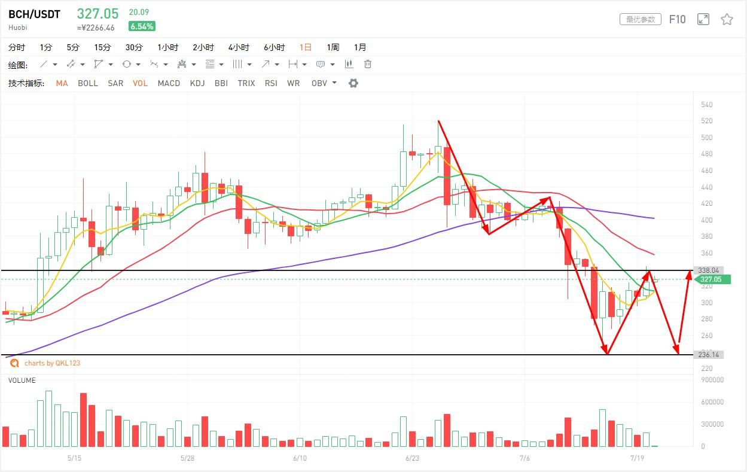
Task: Click the BCH/USDT pair title
Action: pyautogui.click(x=34, y=14)
